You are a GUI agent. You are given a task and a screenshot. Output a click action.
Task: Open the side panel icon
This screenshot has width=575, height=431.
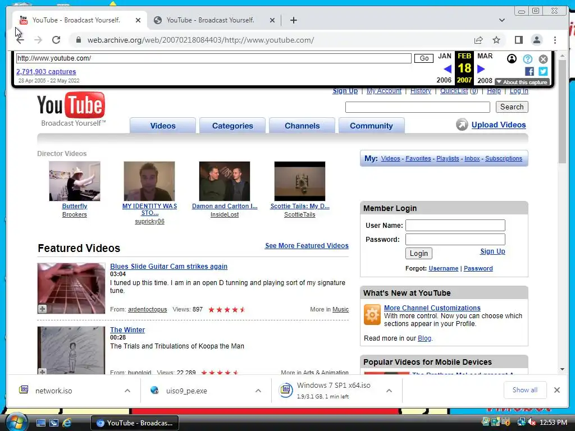click(x=518, y=40)
